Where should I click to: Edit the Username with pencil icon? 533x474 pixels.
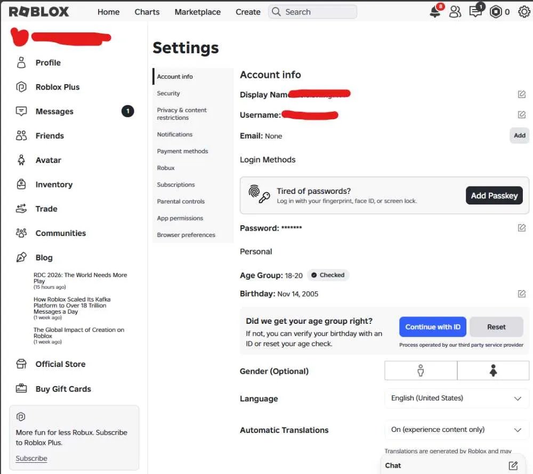tap(521, 115)
